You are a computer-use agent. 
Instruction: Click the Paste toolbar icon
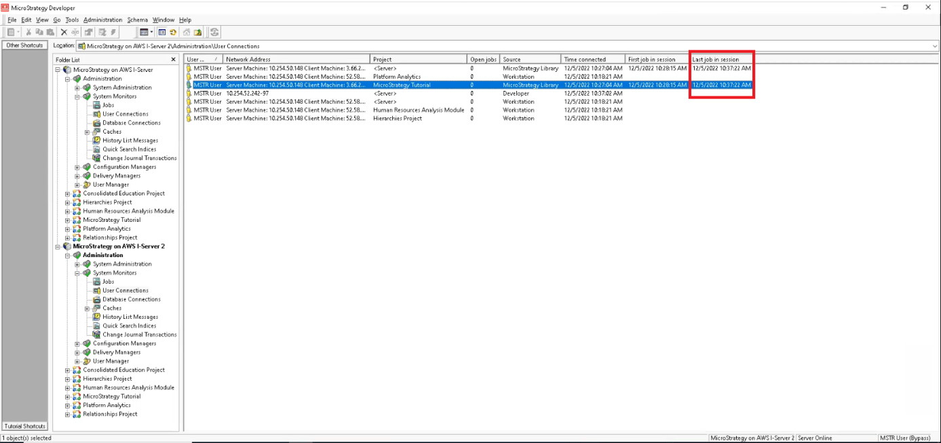[x=50, y=32]
